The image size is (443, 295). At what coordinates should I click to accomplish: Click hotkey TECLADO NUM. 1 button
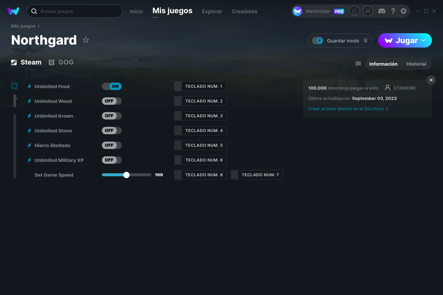click(200, 86)
